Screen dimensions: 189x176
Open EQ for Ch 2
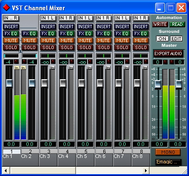click(x=33, y=34)
